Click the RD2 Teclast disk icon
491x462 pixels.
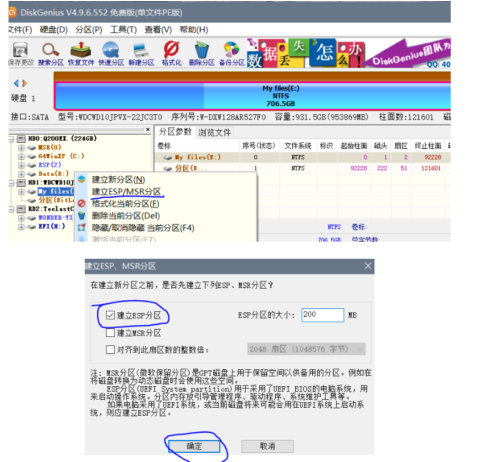pyautogui.click(x=21, y=209)
